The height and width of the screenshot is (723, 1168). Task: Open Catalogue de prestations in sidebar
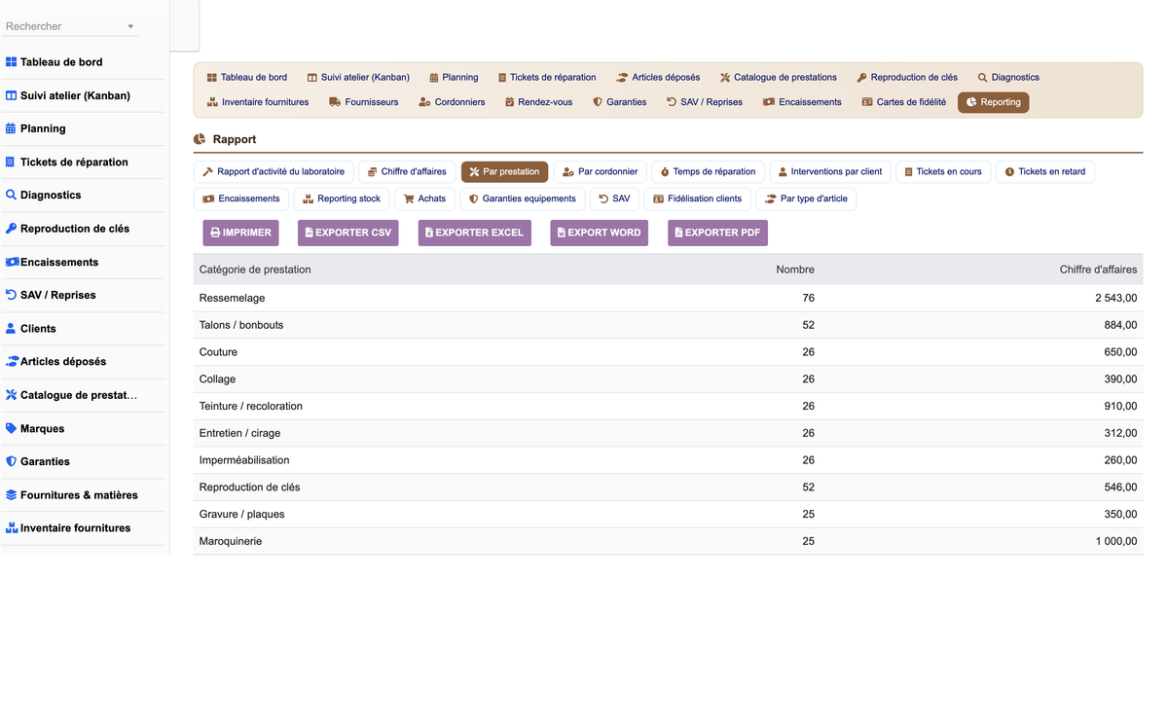coord(82,395)
